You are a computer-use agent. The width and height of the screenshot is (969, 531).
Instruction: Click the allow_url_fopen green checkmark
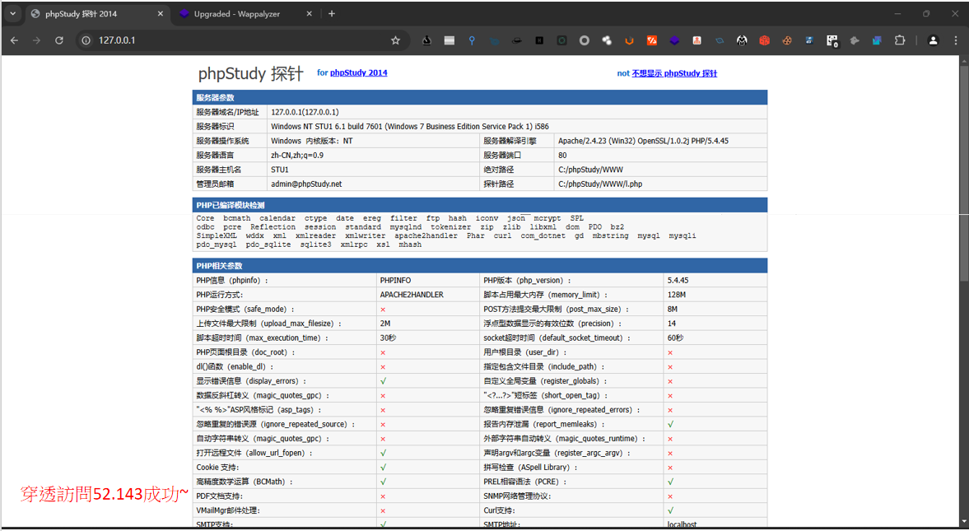click(x=383, y=453)
